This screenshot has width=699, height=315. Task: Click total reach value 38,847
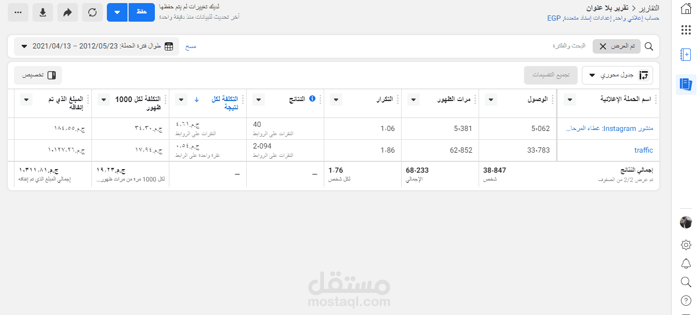coord(495,170)
